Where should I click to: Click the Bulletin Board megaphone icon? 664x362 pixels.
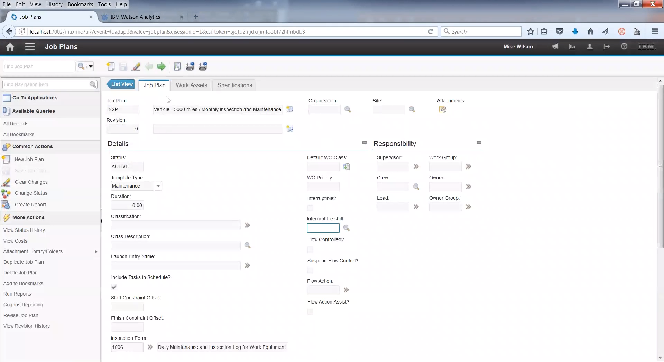[555, 47]
